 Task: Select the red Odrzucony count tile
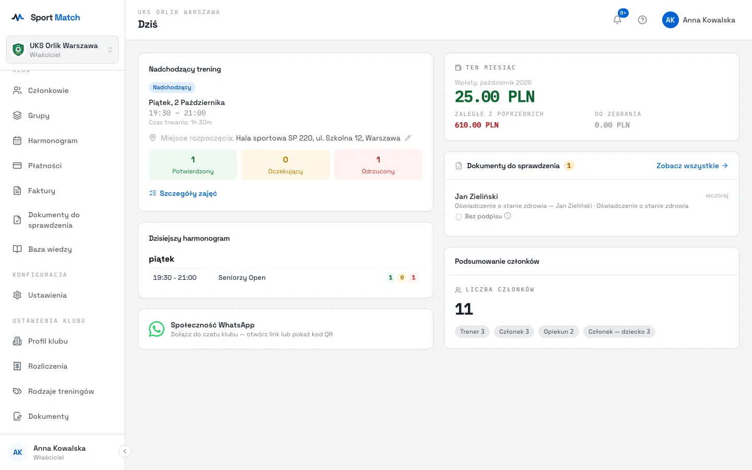tap(378, 164)
